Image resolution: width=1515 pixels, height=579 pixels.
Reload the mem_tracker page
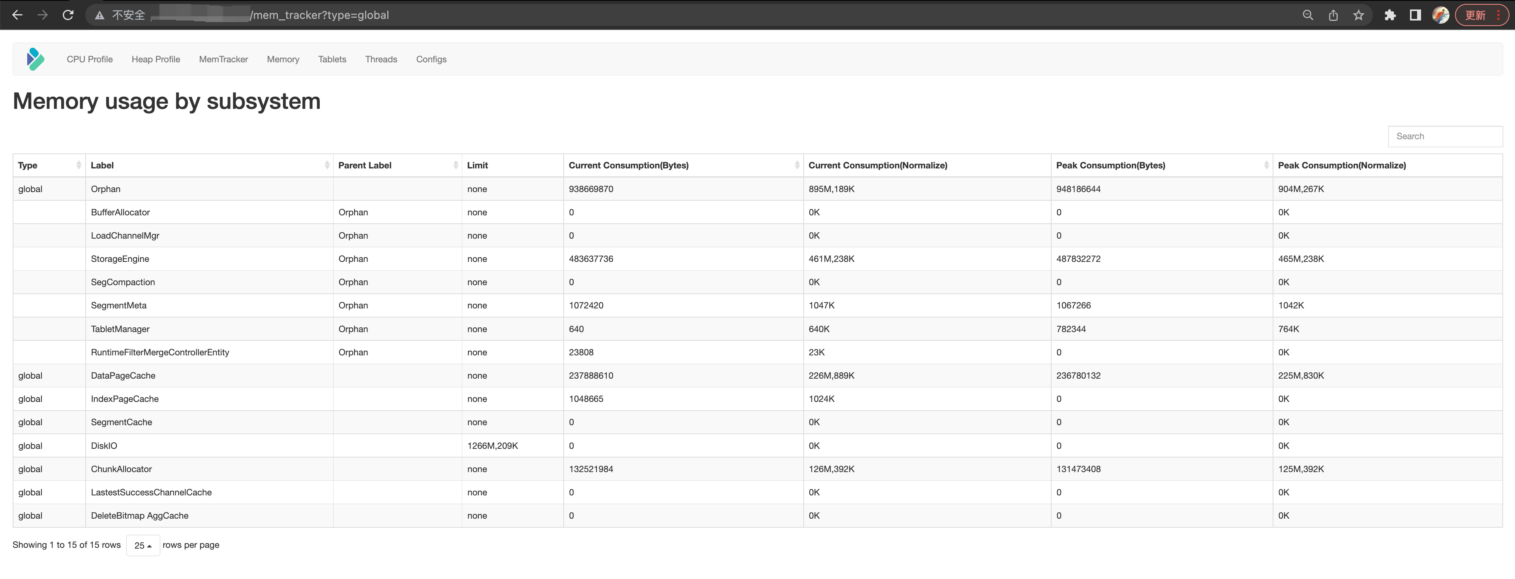pos(67,15)
